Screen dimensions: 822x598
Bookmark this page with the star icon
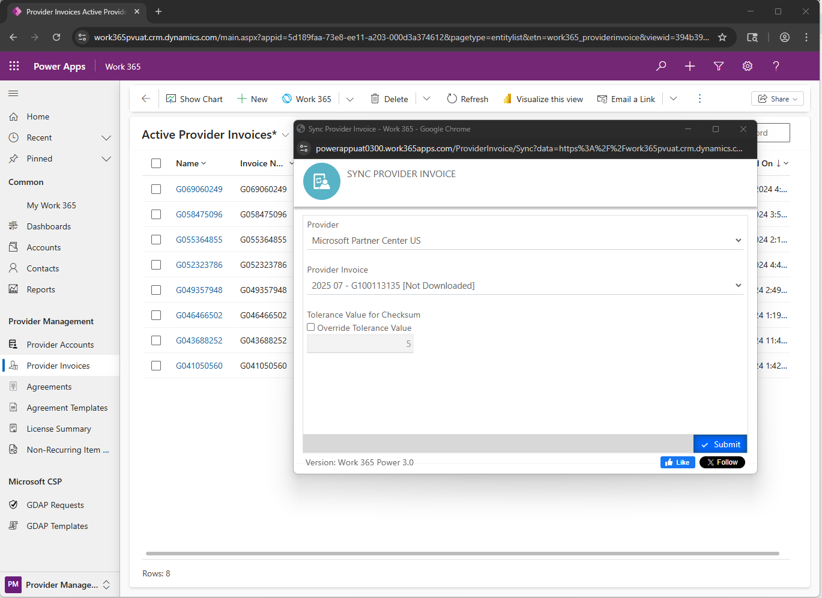[x=722, y=37]
